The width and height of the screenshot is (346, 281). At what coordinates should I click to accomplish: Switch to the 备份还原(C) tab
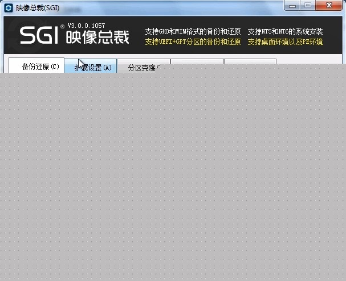click(x=39, y=67)
